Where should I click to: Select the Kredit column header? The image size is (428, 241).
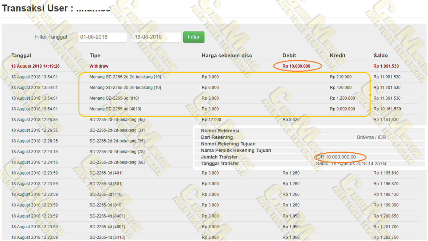pyautogui.click(x=337, y=56)
